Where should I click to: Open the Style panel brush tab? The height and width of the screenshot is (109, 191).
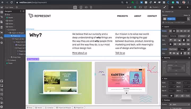point(165,7)
